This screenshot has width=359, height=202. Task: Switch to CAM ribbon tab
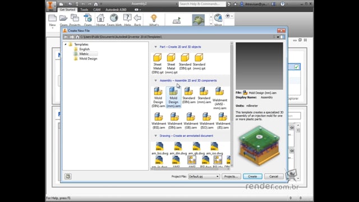point(97,10)
